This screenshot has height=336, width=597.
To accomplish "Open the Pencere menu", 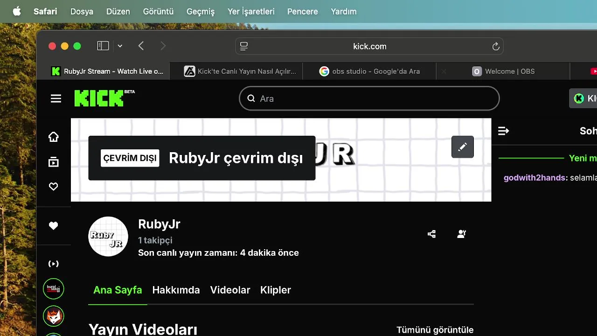I will (302, 11).
